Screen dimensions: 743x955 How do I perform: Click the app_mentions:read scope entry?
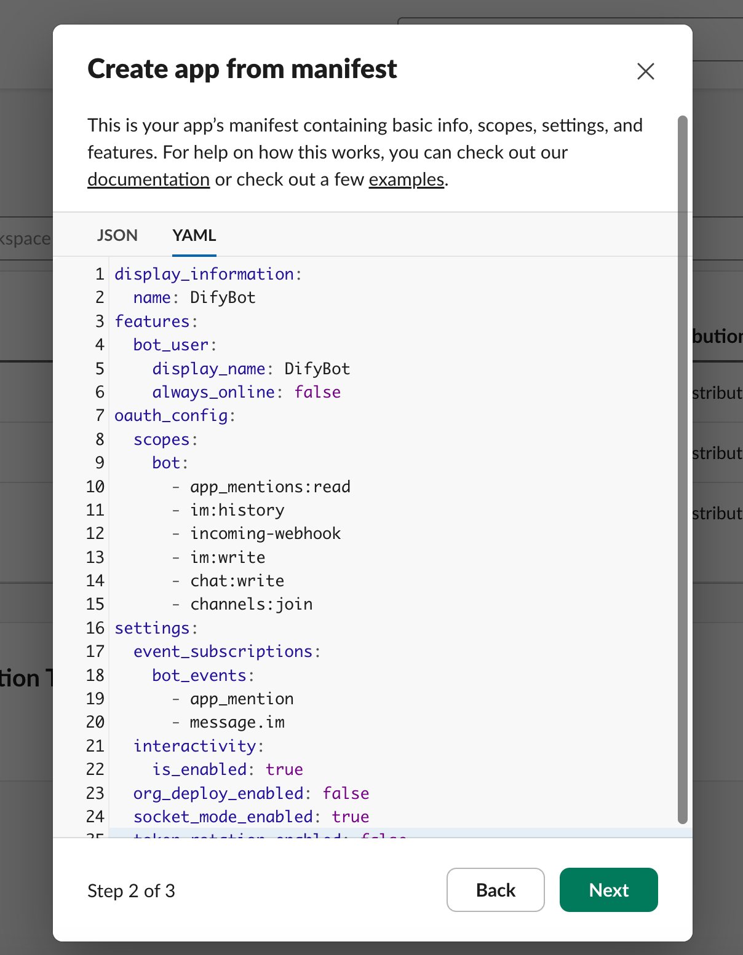pyautogui.click(x=269, y=486)
